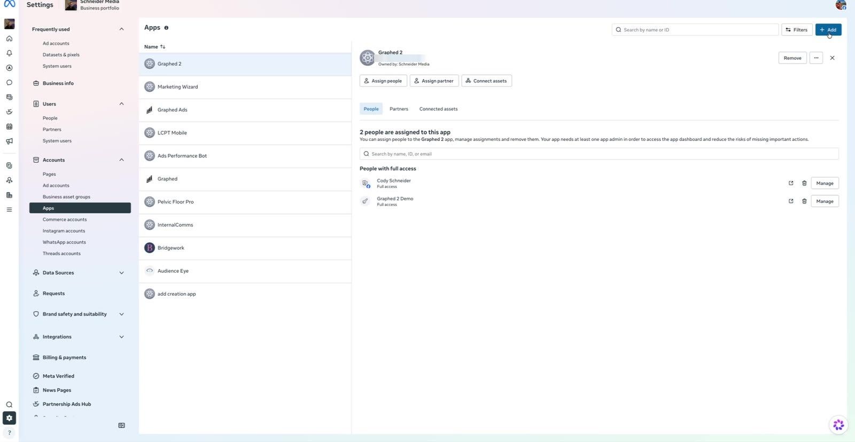Click Assign people button
Image resolution: width=855 pixels, height=442 pixels.
coord(383,81)
